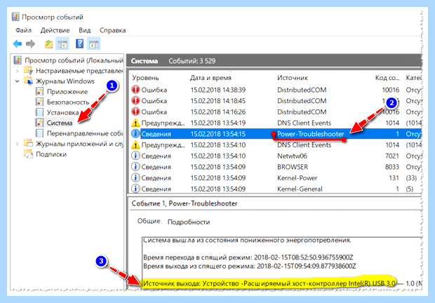Select the Kernel-General source cell
Screen dimensions: 435x303
coord(300,189)
